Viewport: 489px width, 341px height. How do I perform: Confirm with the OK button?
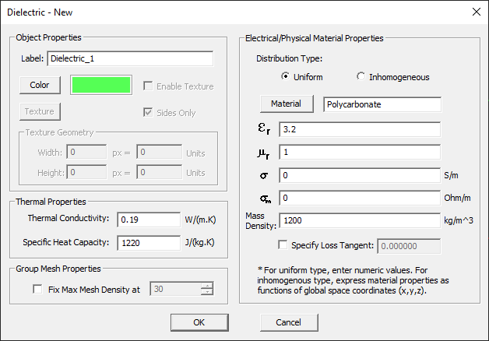pyautogui.click(x=199, y=322)
